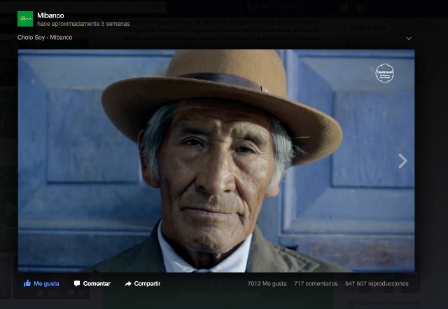Click the '547 507 reproducciones' view count
The width and height of the screenshot is (448, 309).
pyautogui.click(x=377, y=284)
